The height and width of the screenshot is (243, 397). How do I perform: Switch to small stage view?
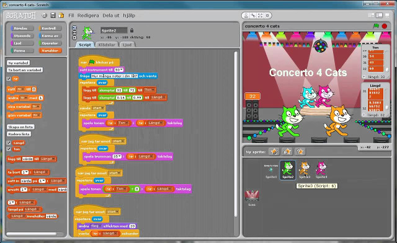[371, 15]
